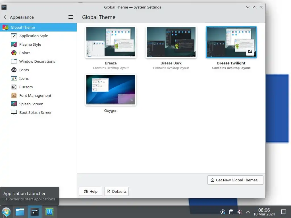Click the 'Breeze Twilight' theme name
291x218 pixels.
point(231,63)
